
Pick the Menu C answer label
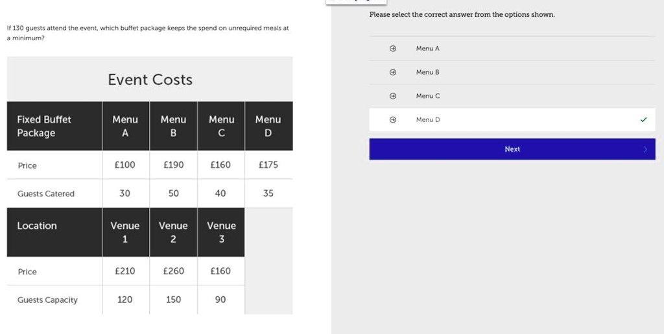click(x=427, y=96)
